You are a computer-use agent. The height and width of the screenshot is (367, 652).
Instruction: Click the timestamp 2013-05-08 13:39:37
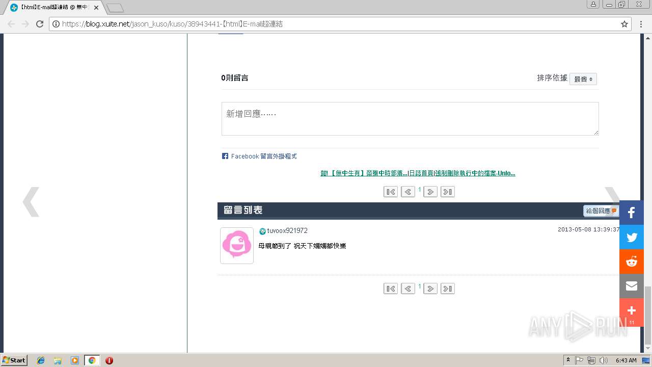point(589,229)
